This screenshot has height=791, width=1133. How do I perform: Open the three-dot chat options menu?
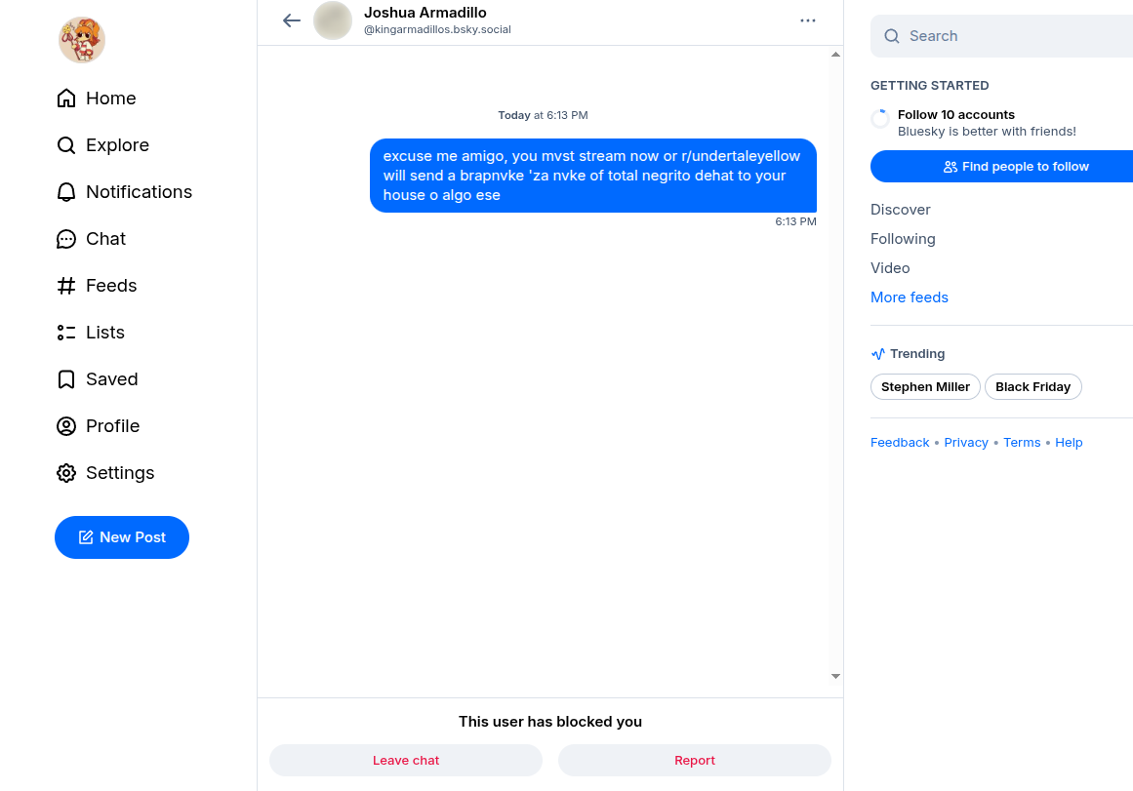pos(808,20)
